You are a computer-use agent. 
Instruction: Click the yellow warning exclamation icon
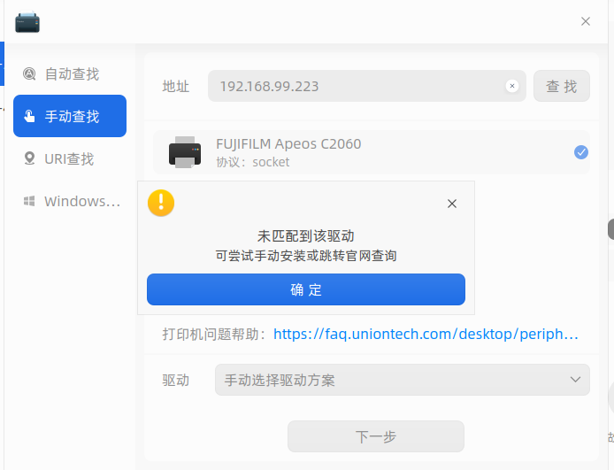pyautogui.click(x=161, y=203)
